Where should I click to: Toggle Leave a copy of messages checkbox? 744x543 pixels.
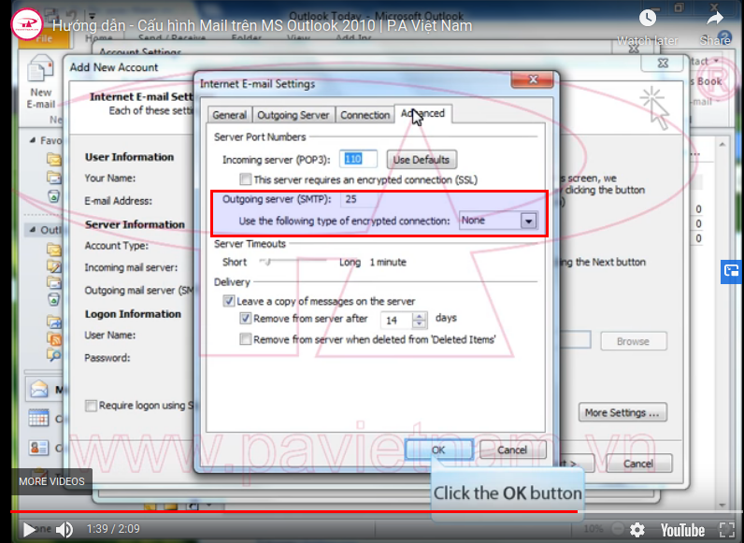(x=229, y=301)
